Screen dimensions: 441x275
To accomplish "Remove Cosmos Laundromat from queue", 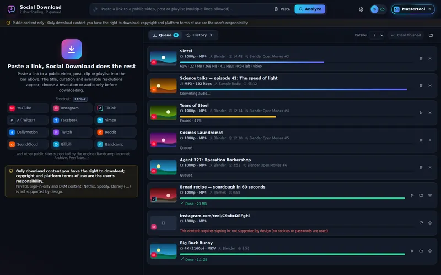I will (x=430, y=140).
